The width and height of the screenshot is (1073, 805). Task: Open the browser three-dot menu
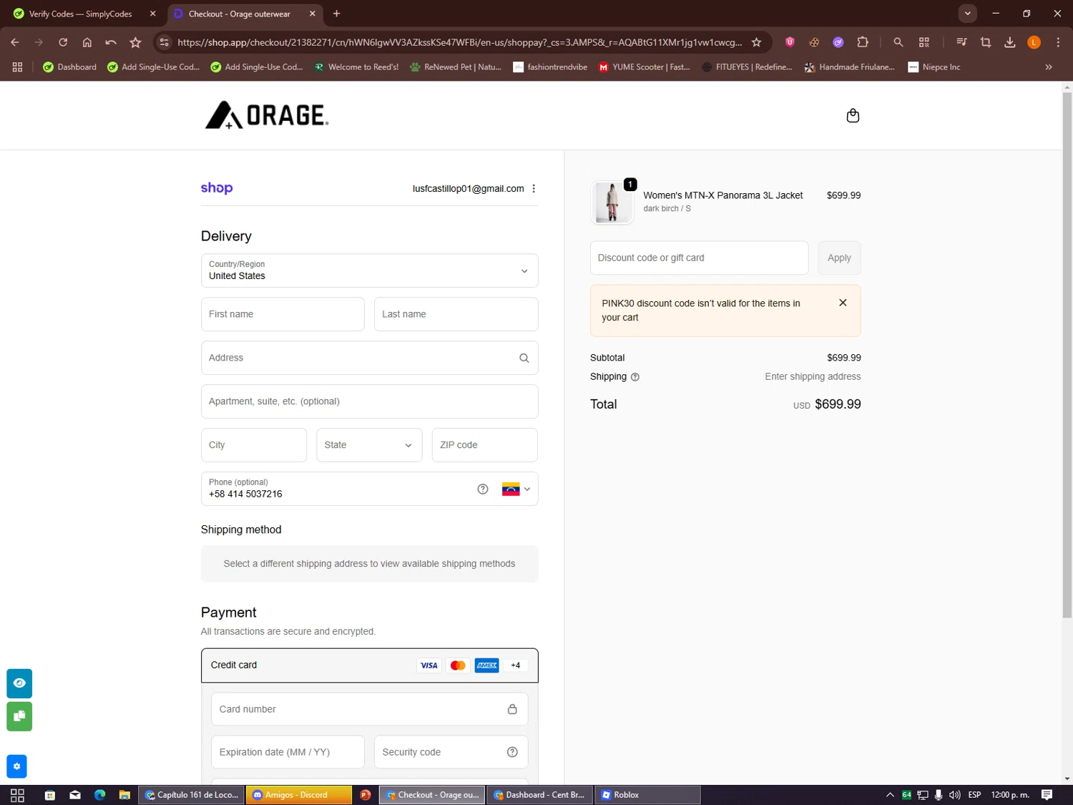point(1058,42)
